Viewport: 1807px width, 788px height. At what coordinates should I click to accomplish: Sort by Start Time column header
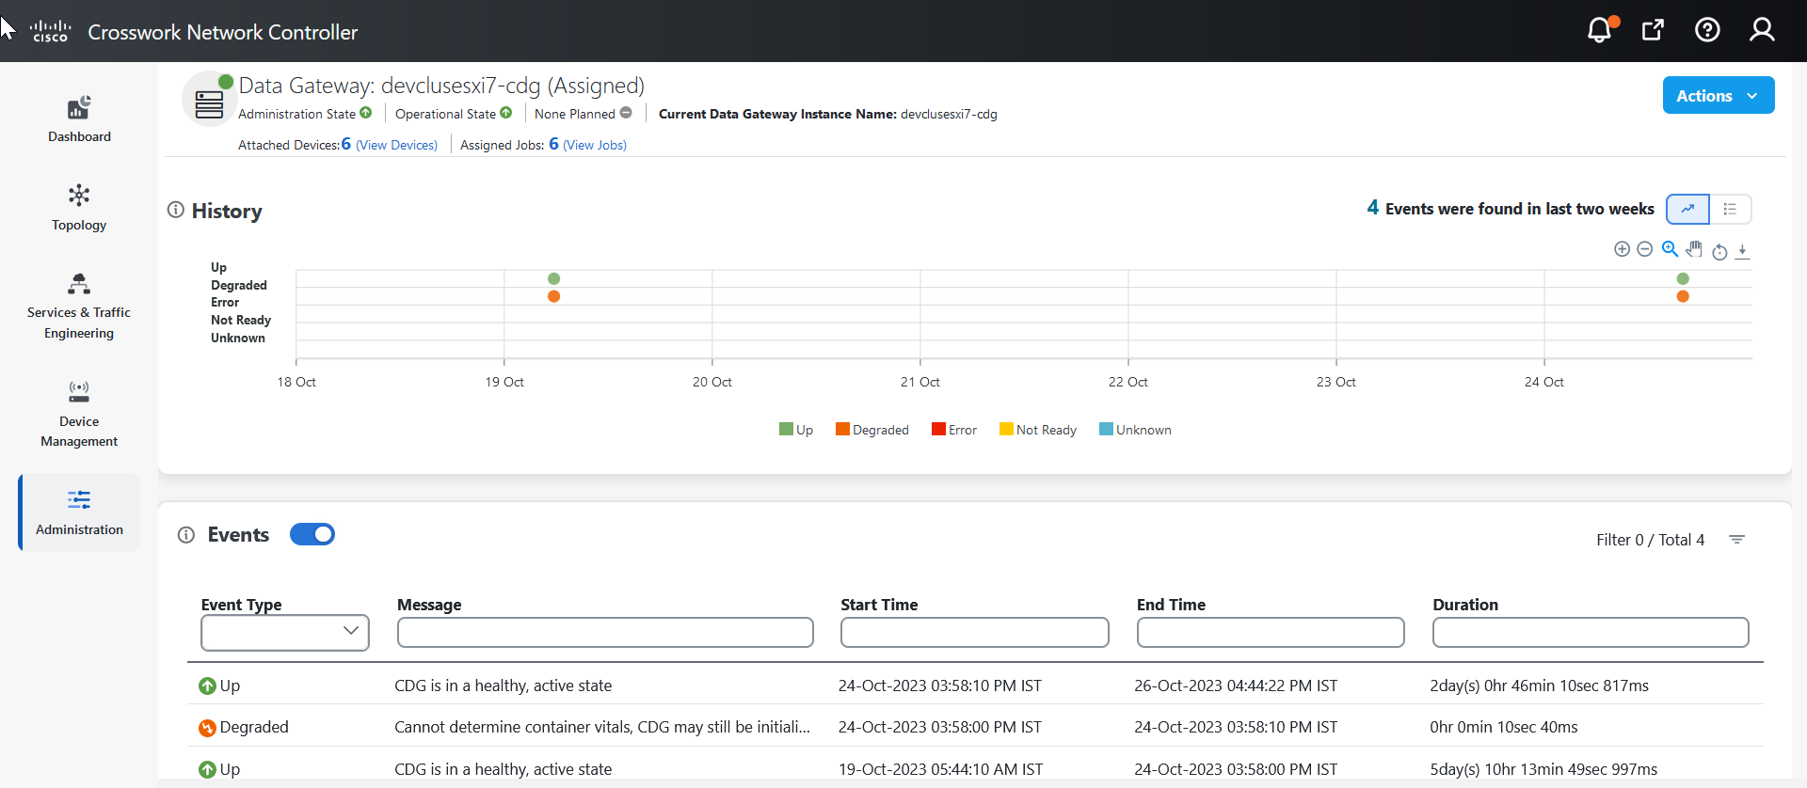click(879, 605)
